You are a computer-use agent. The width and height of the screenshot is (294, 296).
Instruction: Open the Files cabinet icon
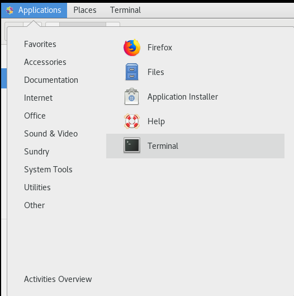point(132,72)
